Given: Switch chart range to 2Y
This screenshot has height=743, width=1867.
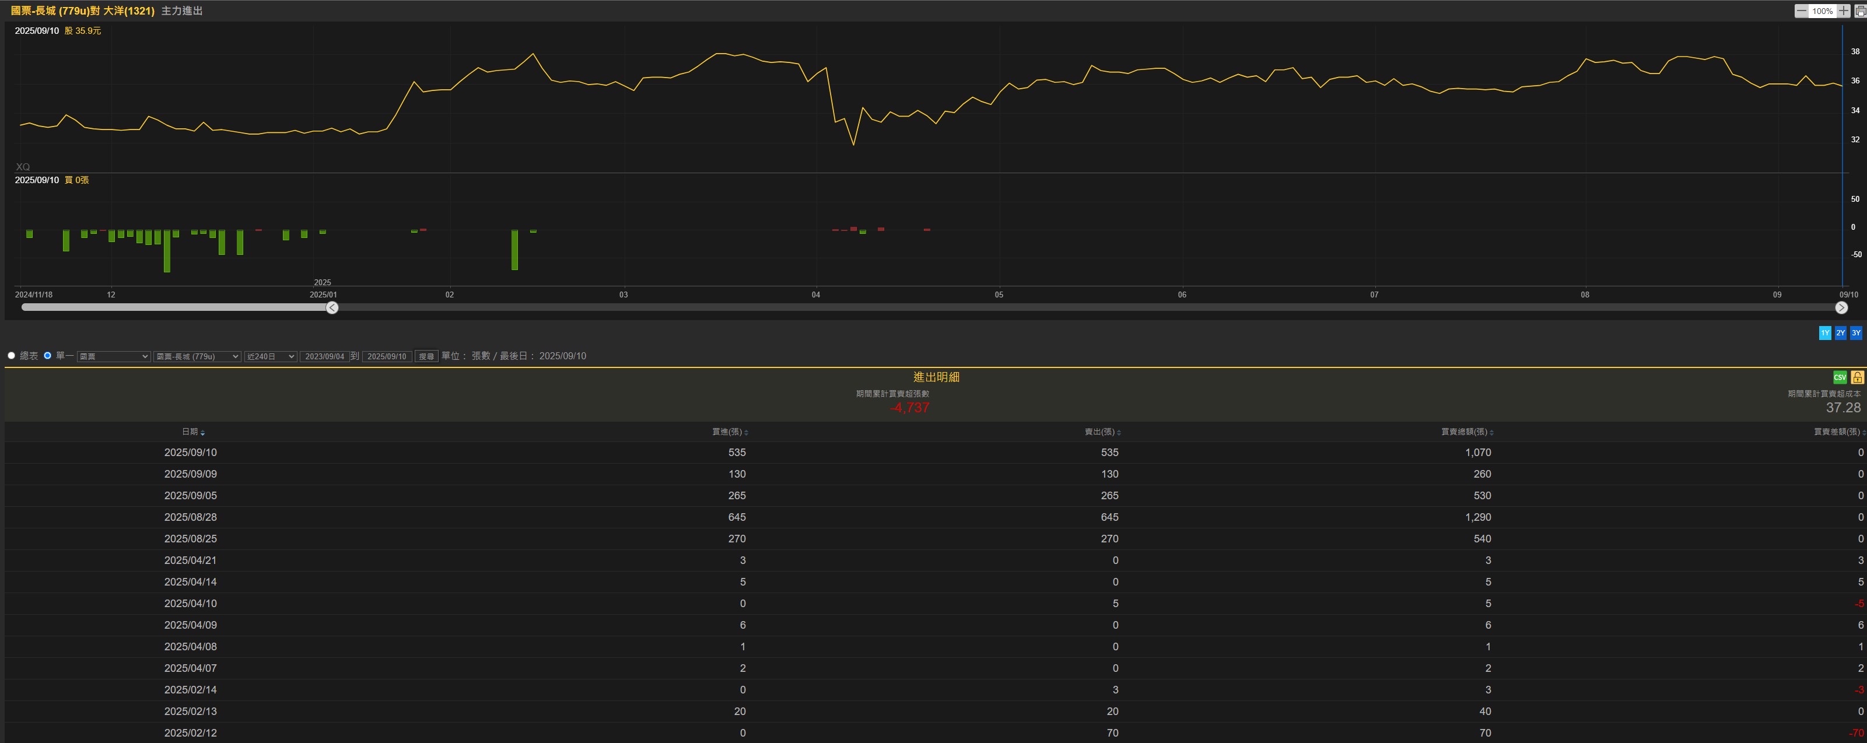Looking at the screenshot, I should (1840, 334).
